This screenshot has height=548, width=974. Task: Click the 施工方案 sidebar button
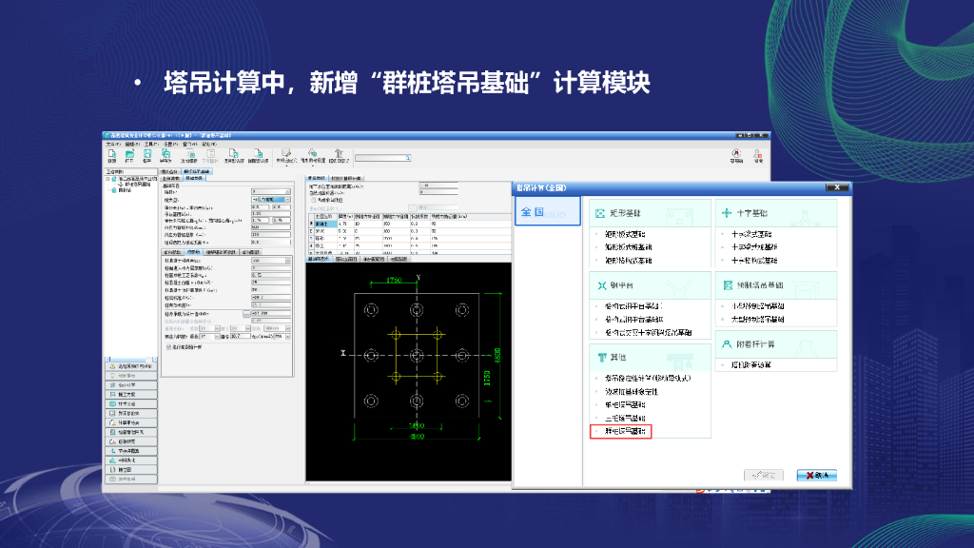click(131, 395)
